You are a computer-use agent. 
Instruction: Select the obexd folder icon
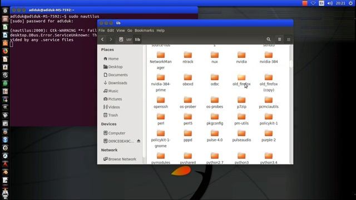point(188,77)
